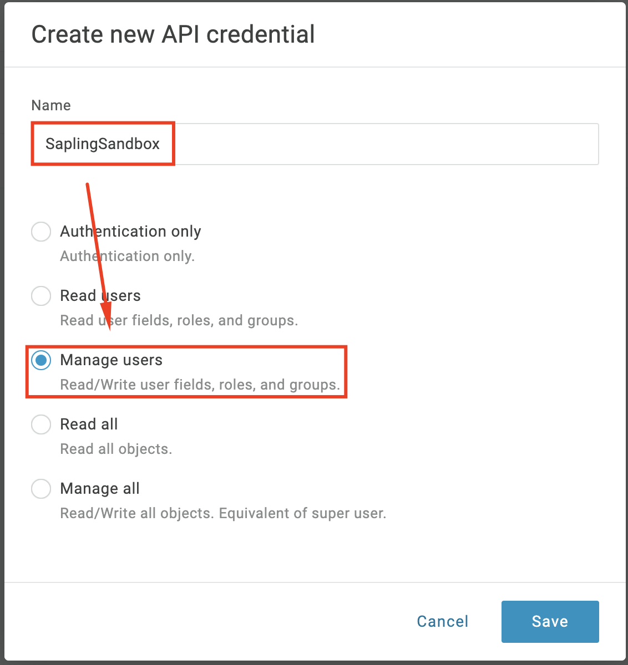Click the 'Read all' option title text
This screenshot has height=665, width=628.
[89, 424]
